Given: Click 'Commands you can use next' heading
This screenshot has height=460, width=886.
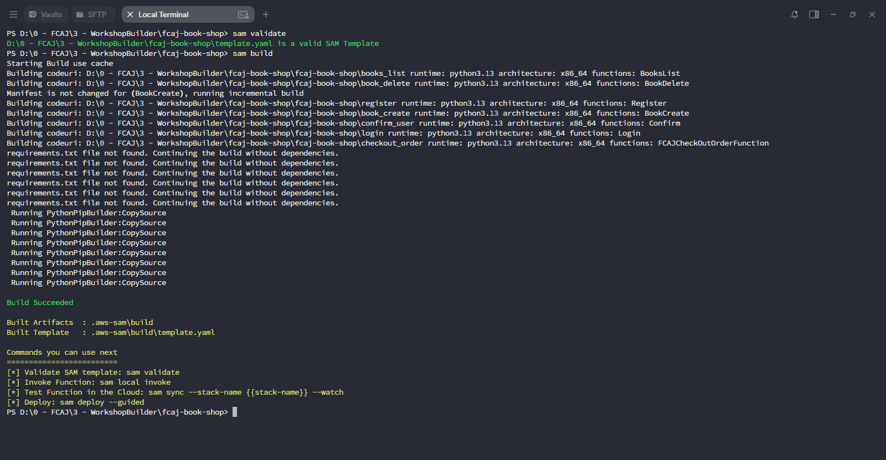Looking at the screenshot, I should tap(62, 352).
